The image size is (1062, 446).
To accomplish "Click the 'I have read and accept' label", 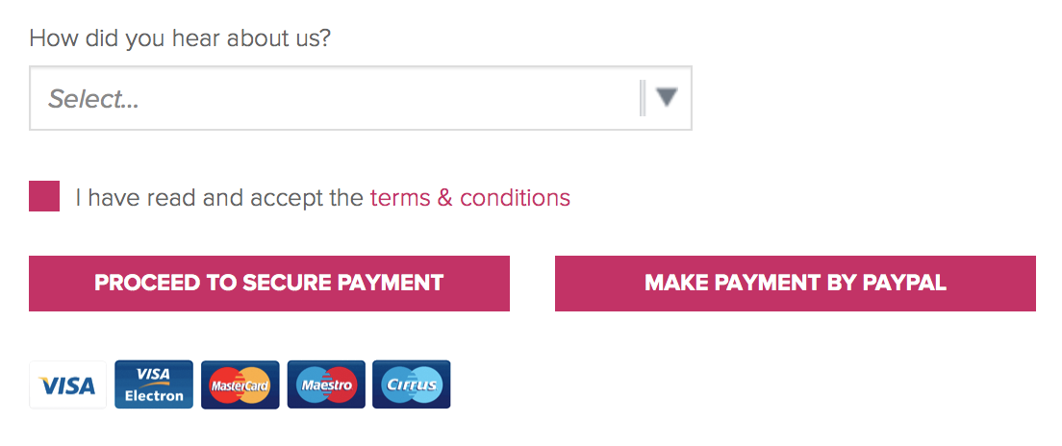I will coord(219,198).
